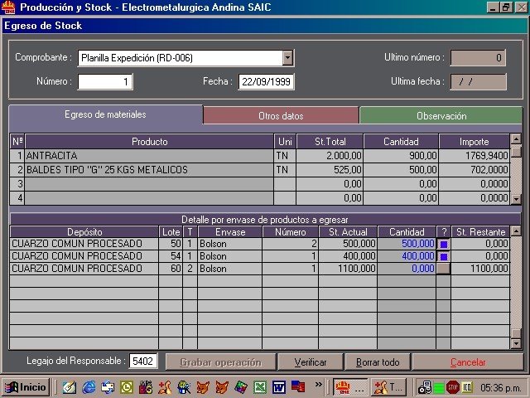Click the St. Restante cell 1100,000
Image resolution: width=530 pixels, height=398 pixels.
480,269
